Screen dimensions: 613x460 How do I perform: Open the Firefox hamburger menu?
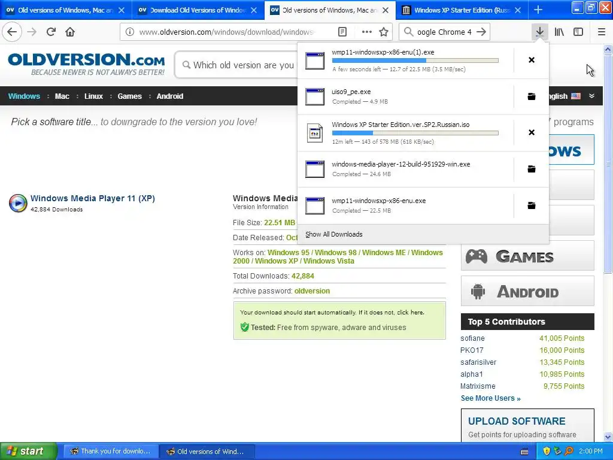point(602,32)
